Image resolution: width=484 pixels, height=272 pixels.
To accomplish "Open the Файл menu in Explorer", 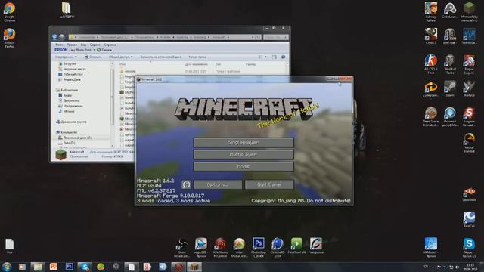I will coord(59,45).
